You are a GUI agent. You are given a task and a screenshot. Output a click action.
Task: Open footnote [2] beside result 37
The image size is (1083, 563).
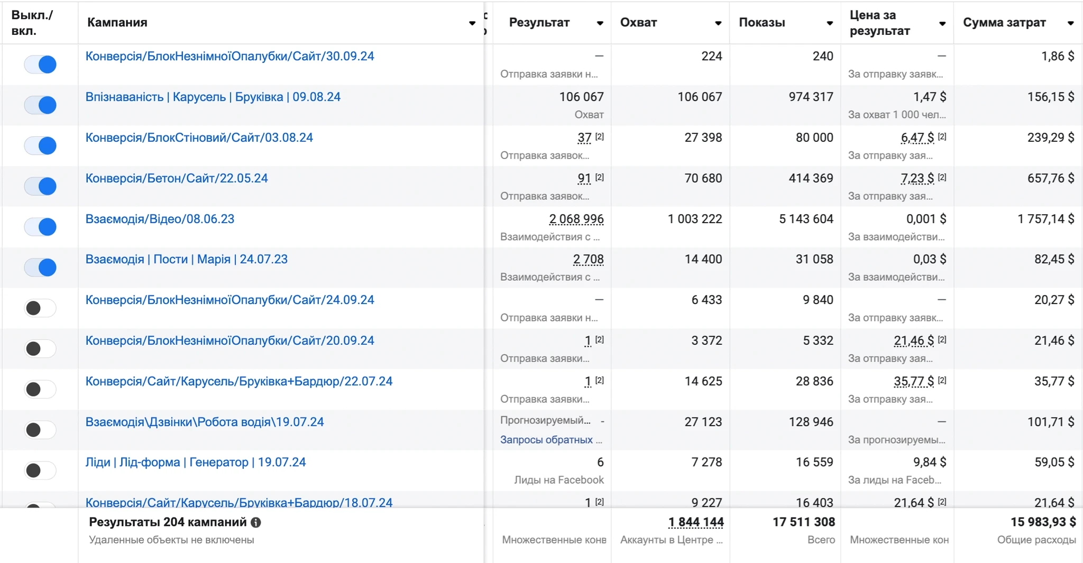pos(599,136)
